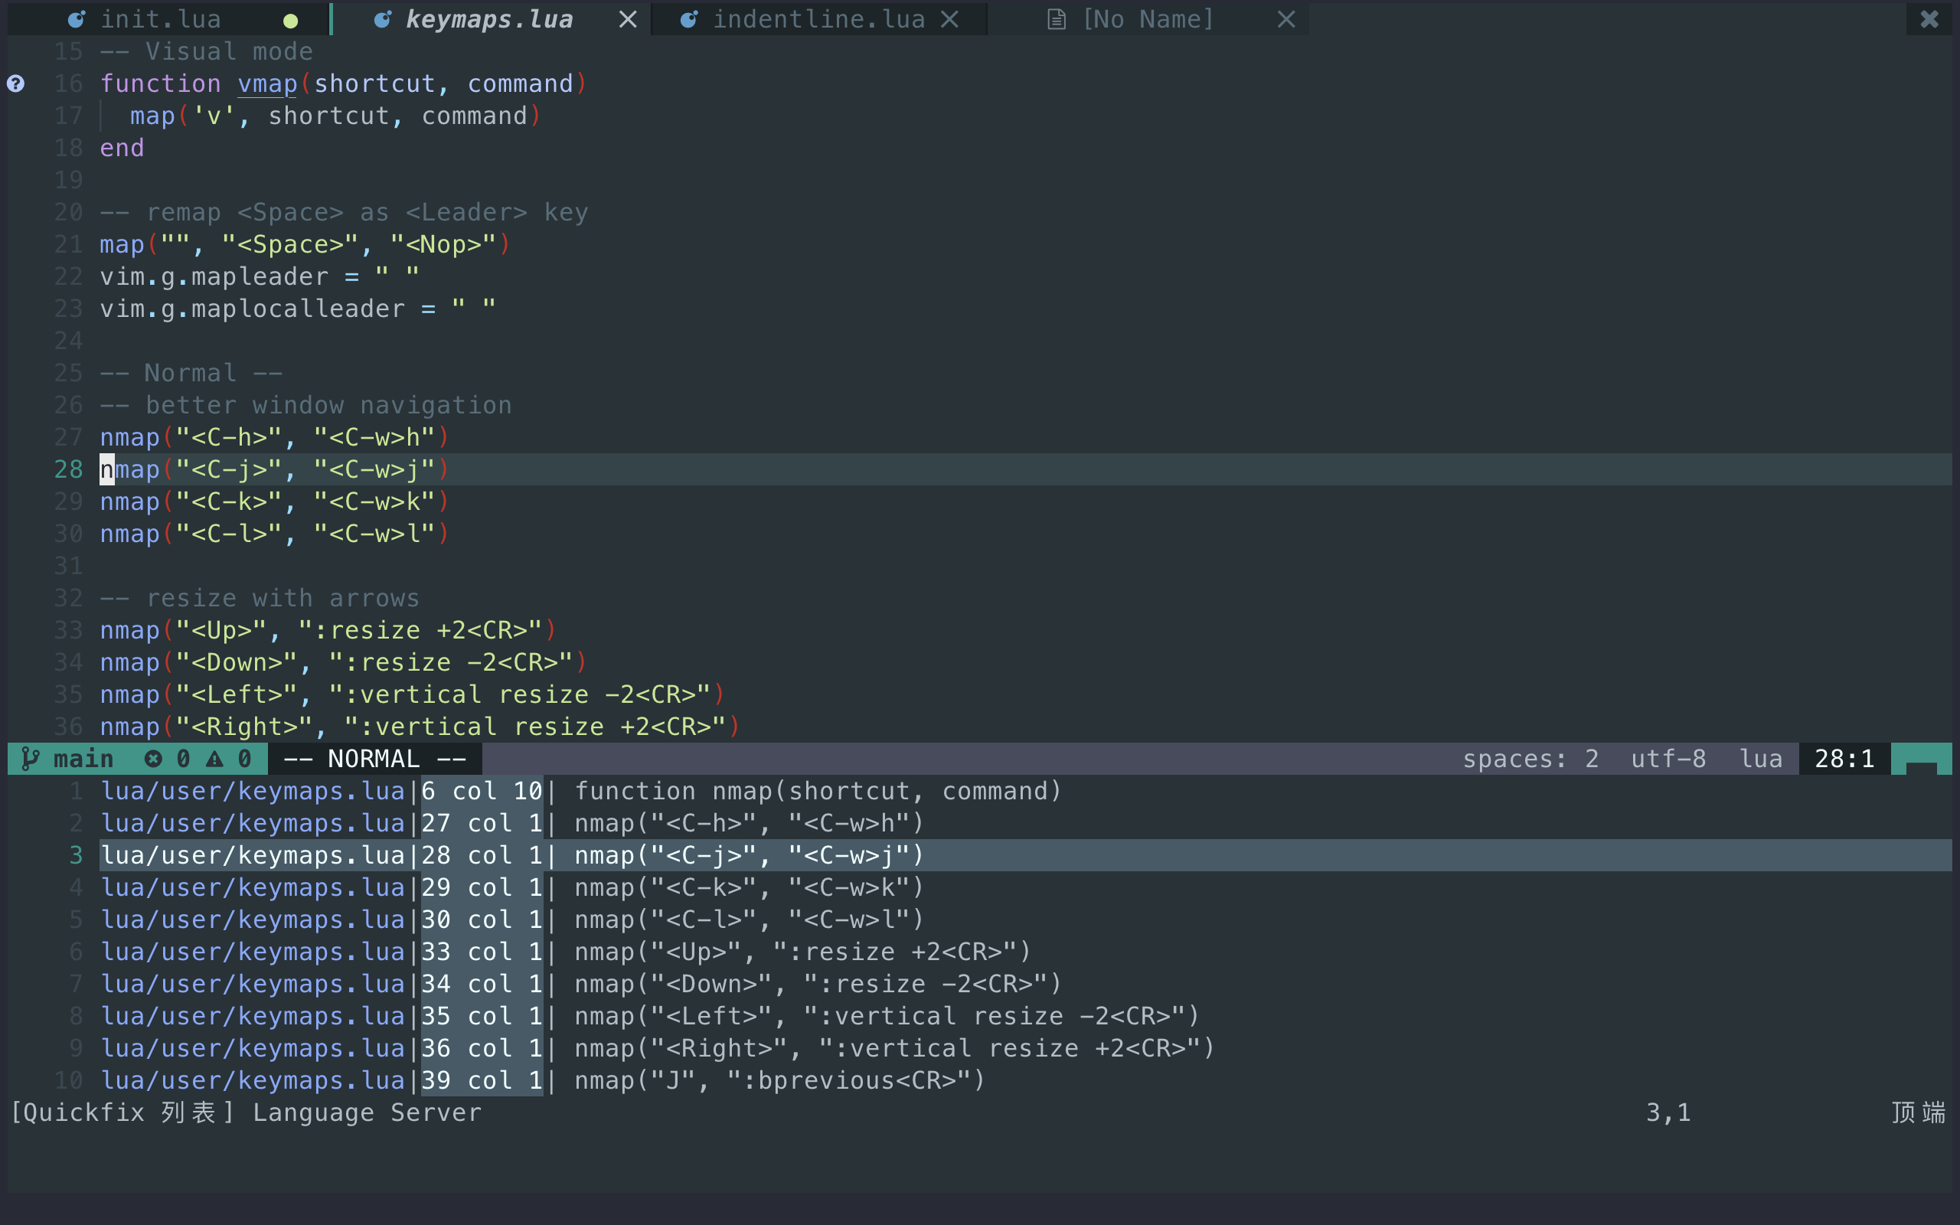Click the nmap <Right> vertical resize line in editor
1960x1225 pixels.
(x=420, y=727)
